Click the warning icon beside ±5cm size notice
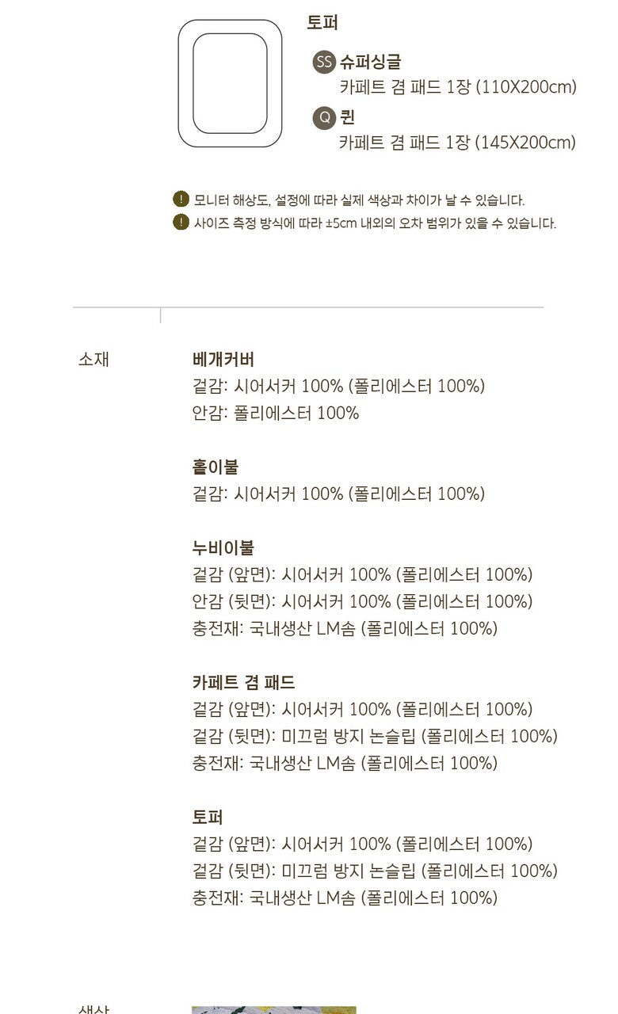Screen dimensions: 618x1014 (181, 223)
